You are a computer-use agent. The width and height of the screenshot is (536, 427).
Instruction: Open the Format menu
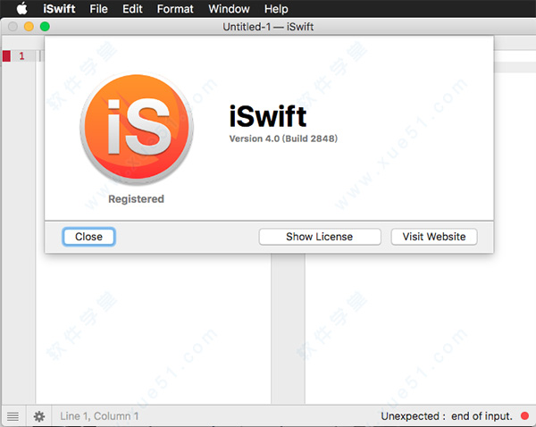click(175, 9)
